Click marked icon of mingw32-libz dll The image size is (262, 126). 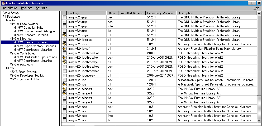64,84
